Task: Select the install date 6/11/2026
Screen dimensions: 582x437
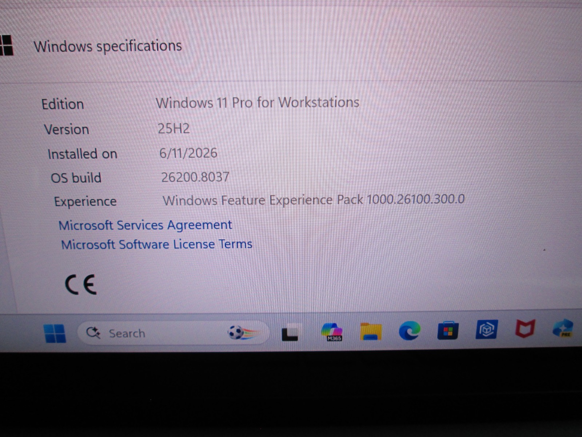Action: pos(188,153)
